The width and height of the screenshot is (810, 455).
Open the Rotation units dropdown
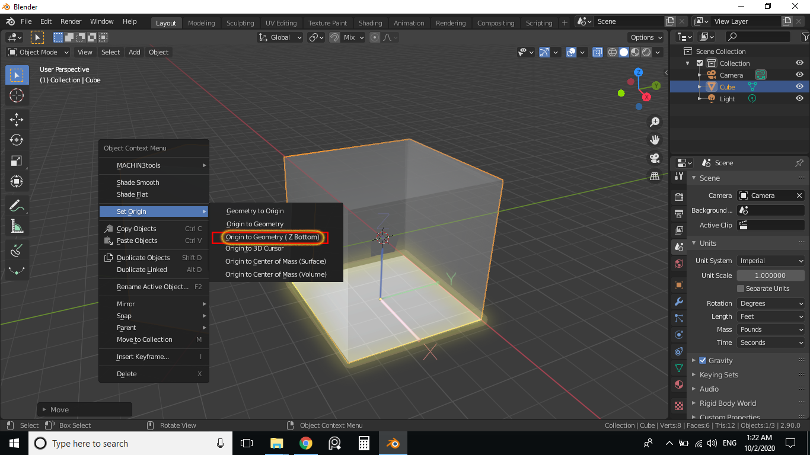[x=771, y=303]
